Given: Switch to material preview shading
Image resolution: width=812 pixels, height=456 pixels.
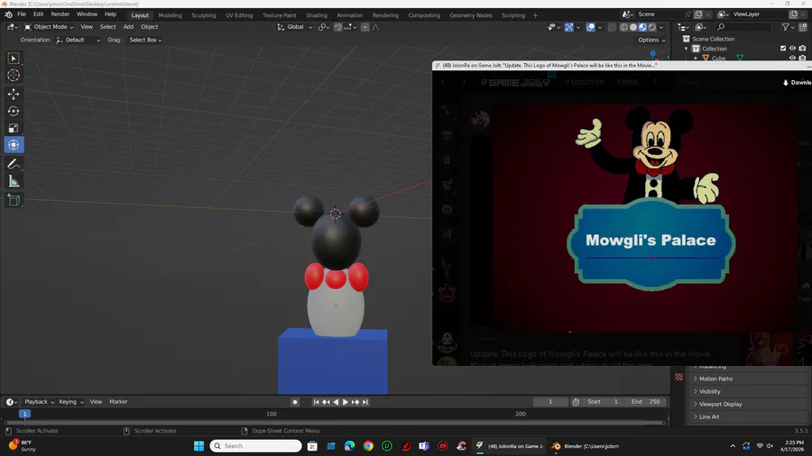Looking at the screenshot, I should [642, 27].
